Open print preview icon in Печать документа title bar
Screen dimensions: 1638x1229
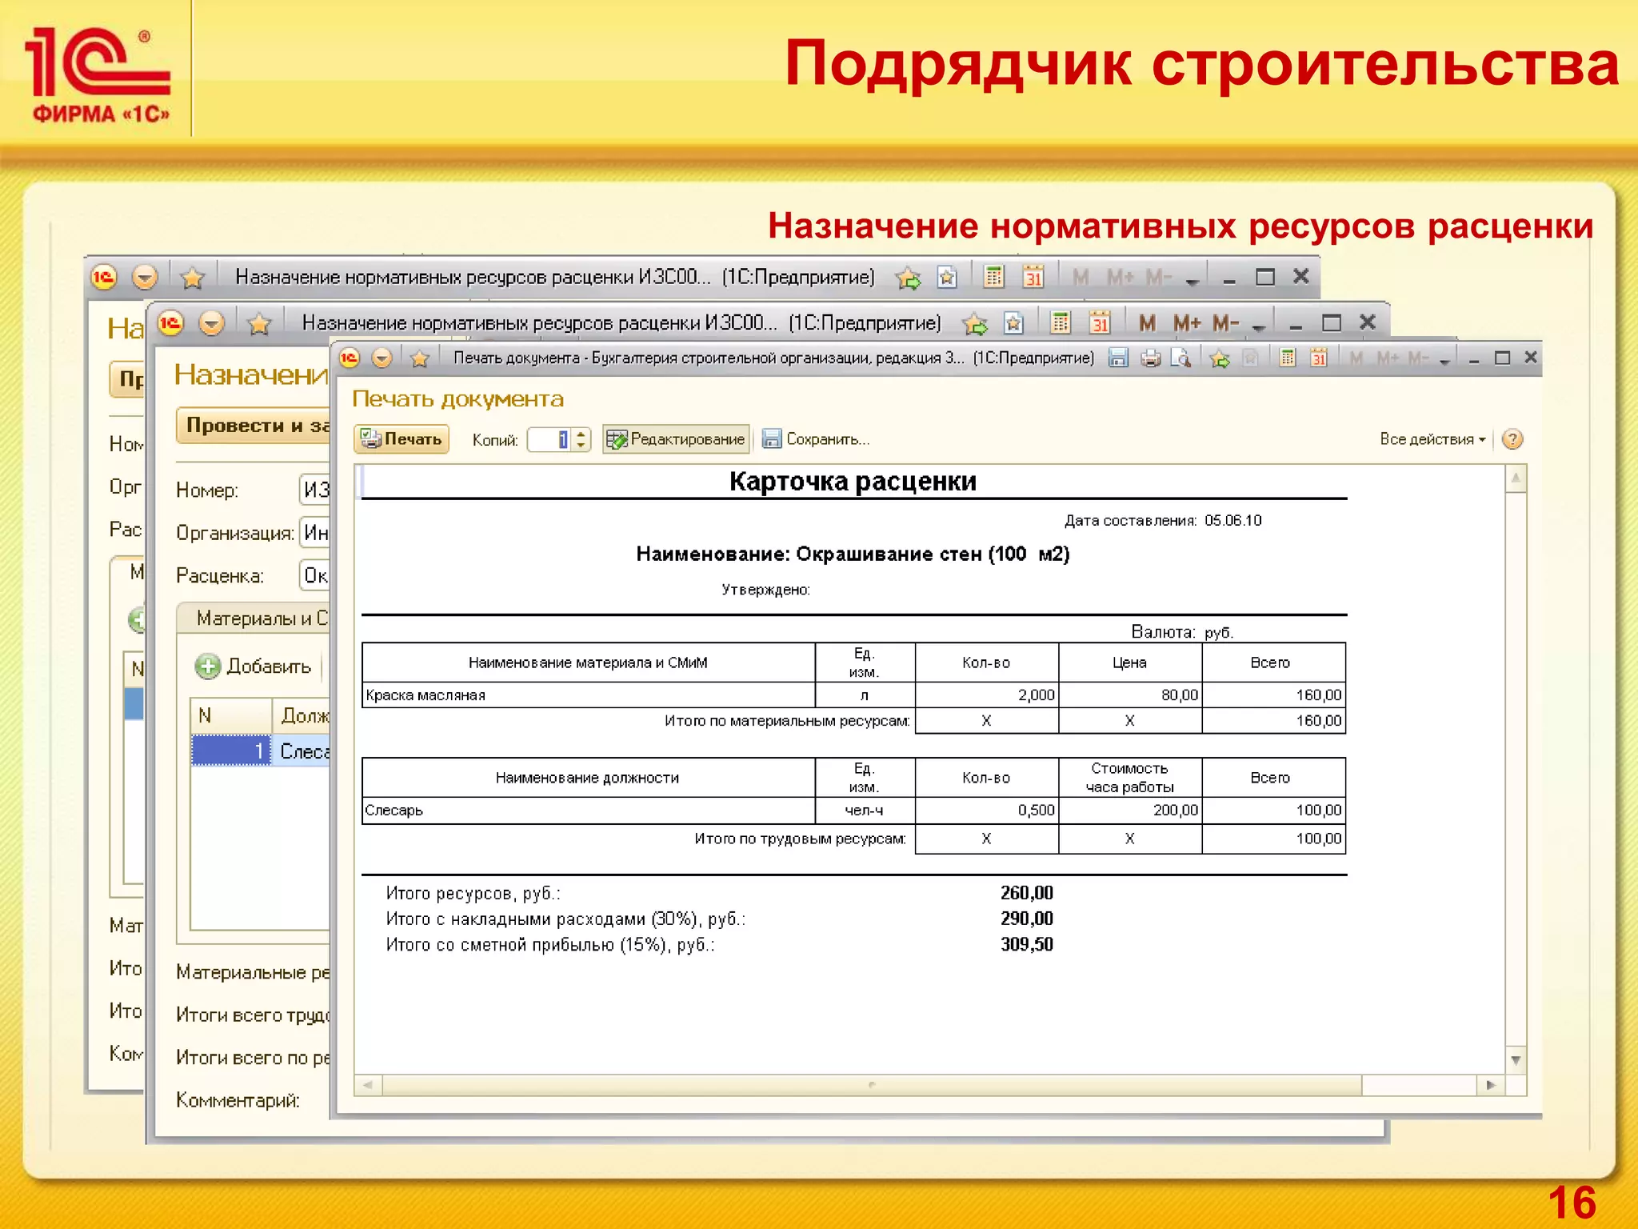click(x=1181, y=358)
